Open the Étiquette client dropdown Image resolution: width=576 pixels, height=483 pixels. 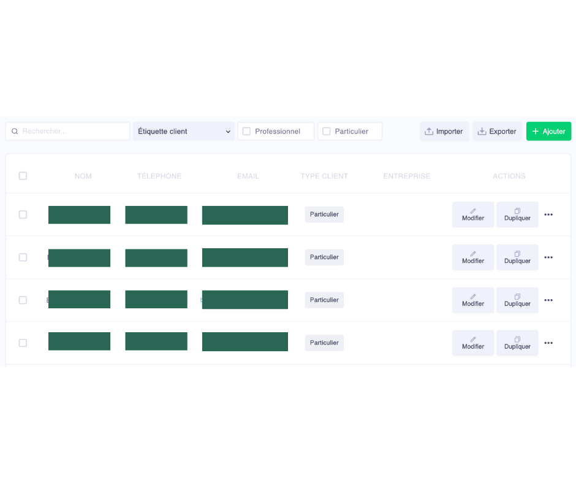[184, 131]
